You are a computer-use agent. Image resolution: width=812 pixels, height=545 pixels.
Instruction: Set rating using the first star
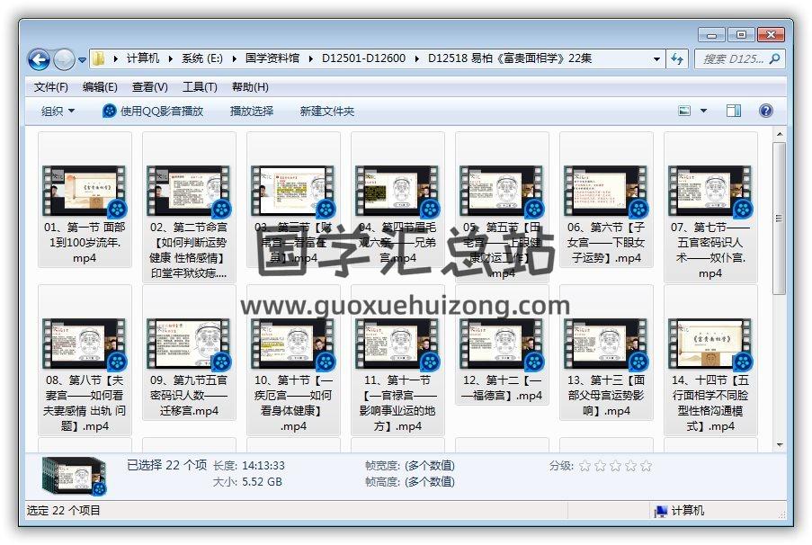585,466
